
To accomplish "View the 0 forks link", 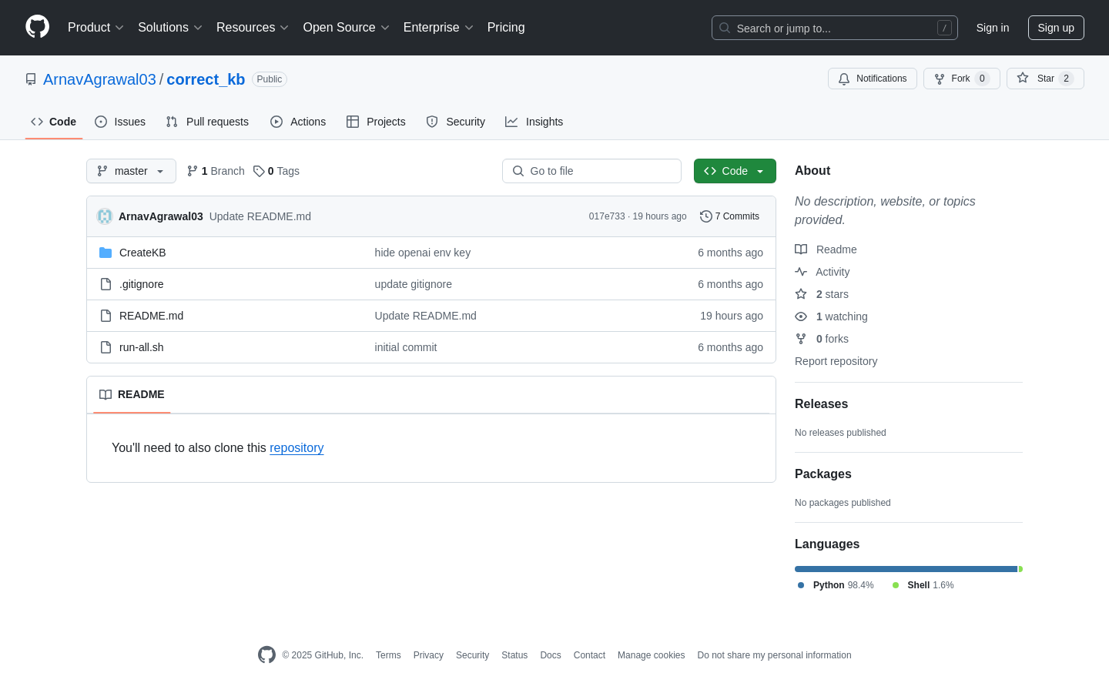I will coord(822,339).
